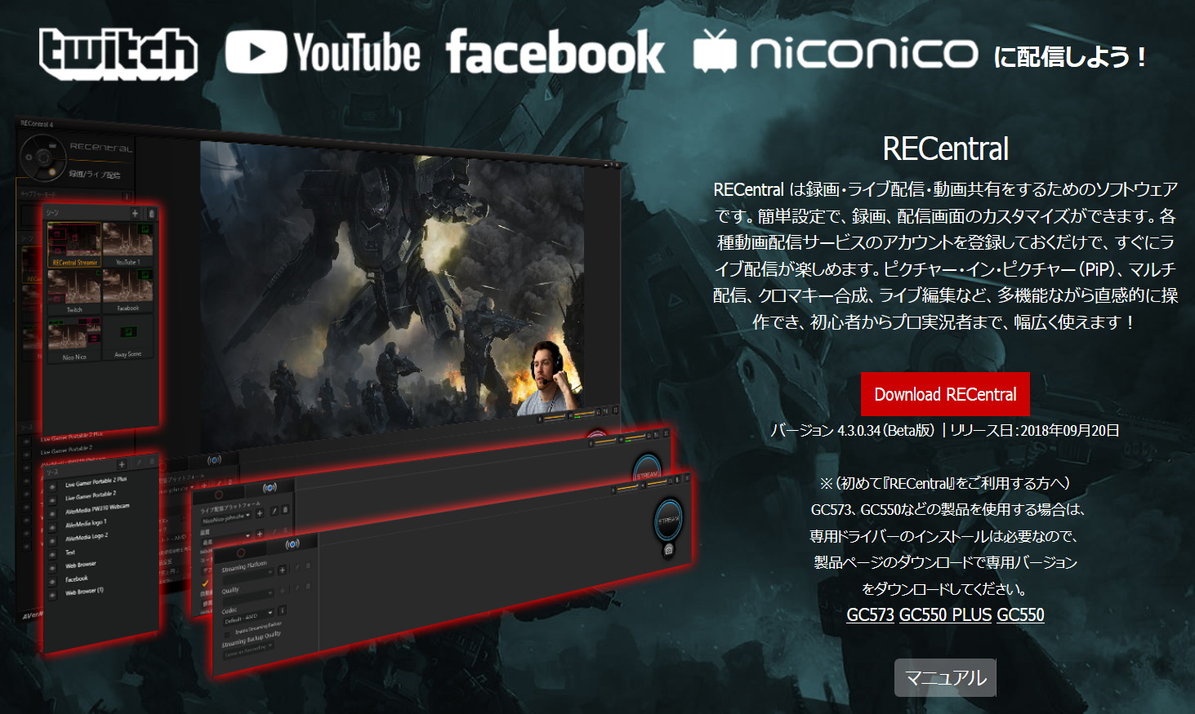The height and width of the screenshot is (714, 1195).
Task: Adjust the front panel's speaker volume slider
Action: [658, 483]
